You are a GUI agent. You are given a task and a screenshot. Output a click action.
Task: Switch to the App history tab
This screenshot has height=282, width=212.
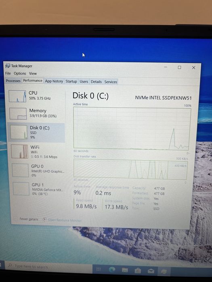click(x=54, y=81)
